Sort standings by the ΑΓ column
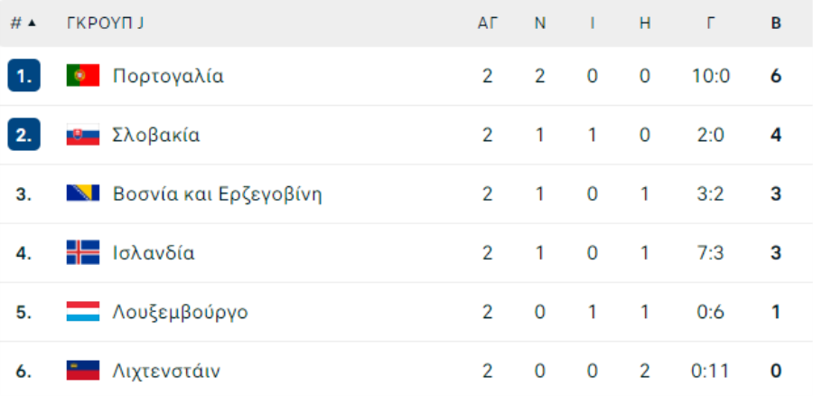Screen dimensions: 813x396 [x=488, y=24]
